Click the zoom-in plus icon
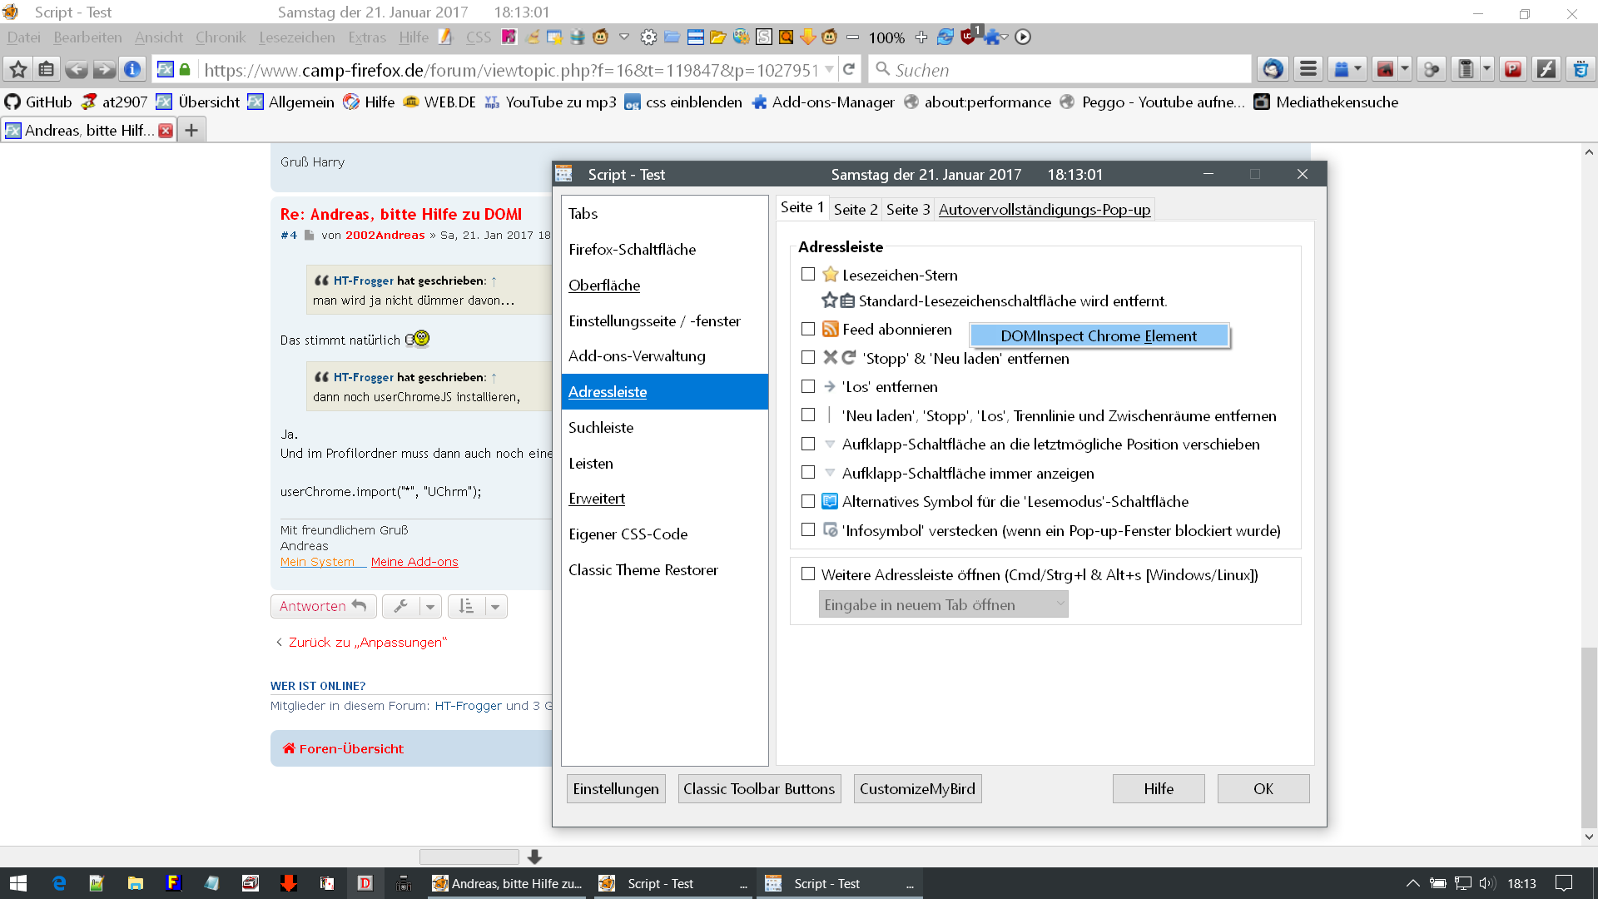The width and height of the screenshot is (1598, 899). click(x=921, y=37)
